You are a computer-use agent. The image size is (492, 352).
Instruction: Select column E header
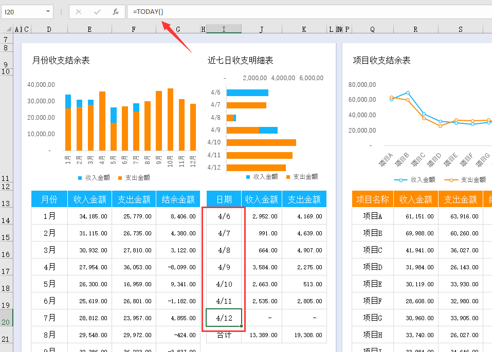[x=90, y=29]
